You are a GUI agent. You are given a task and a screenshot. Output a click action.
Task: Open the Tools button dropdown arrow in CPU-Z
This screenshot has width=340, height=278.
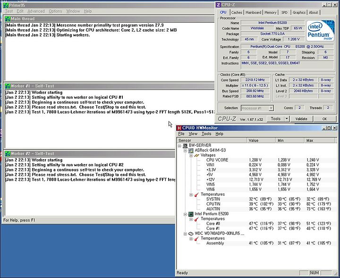[287, 119]
